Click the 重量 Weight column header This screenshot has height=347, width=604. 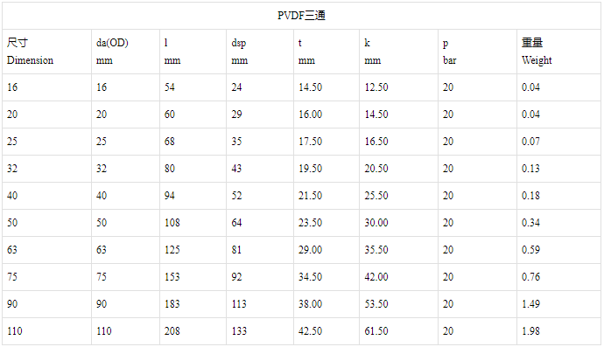coord(558,52)
